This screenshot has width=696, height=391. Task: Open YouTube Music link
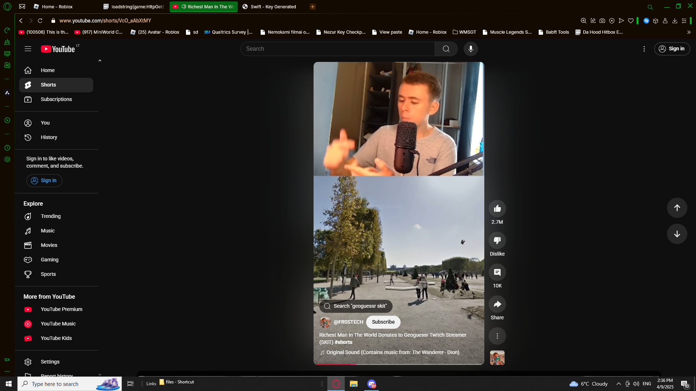coord(56,324)
